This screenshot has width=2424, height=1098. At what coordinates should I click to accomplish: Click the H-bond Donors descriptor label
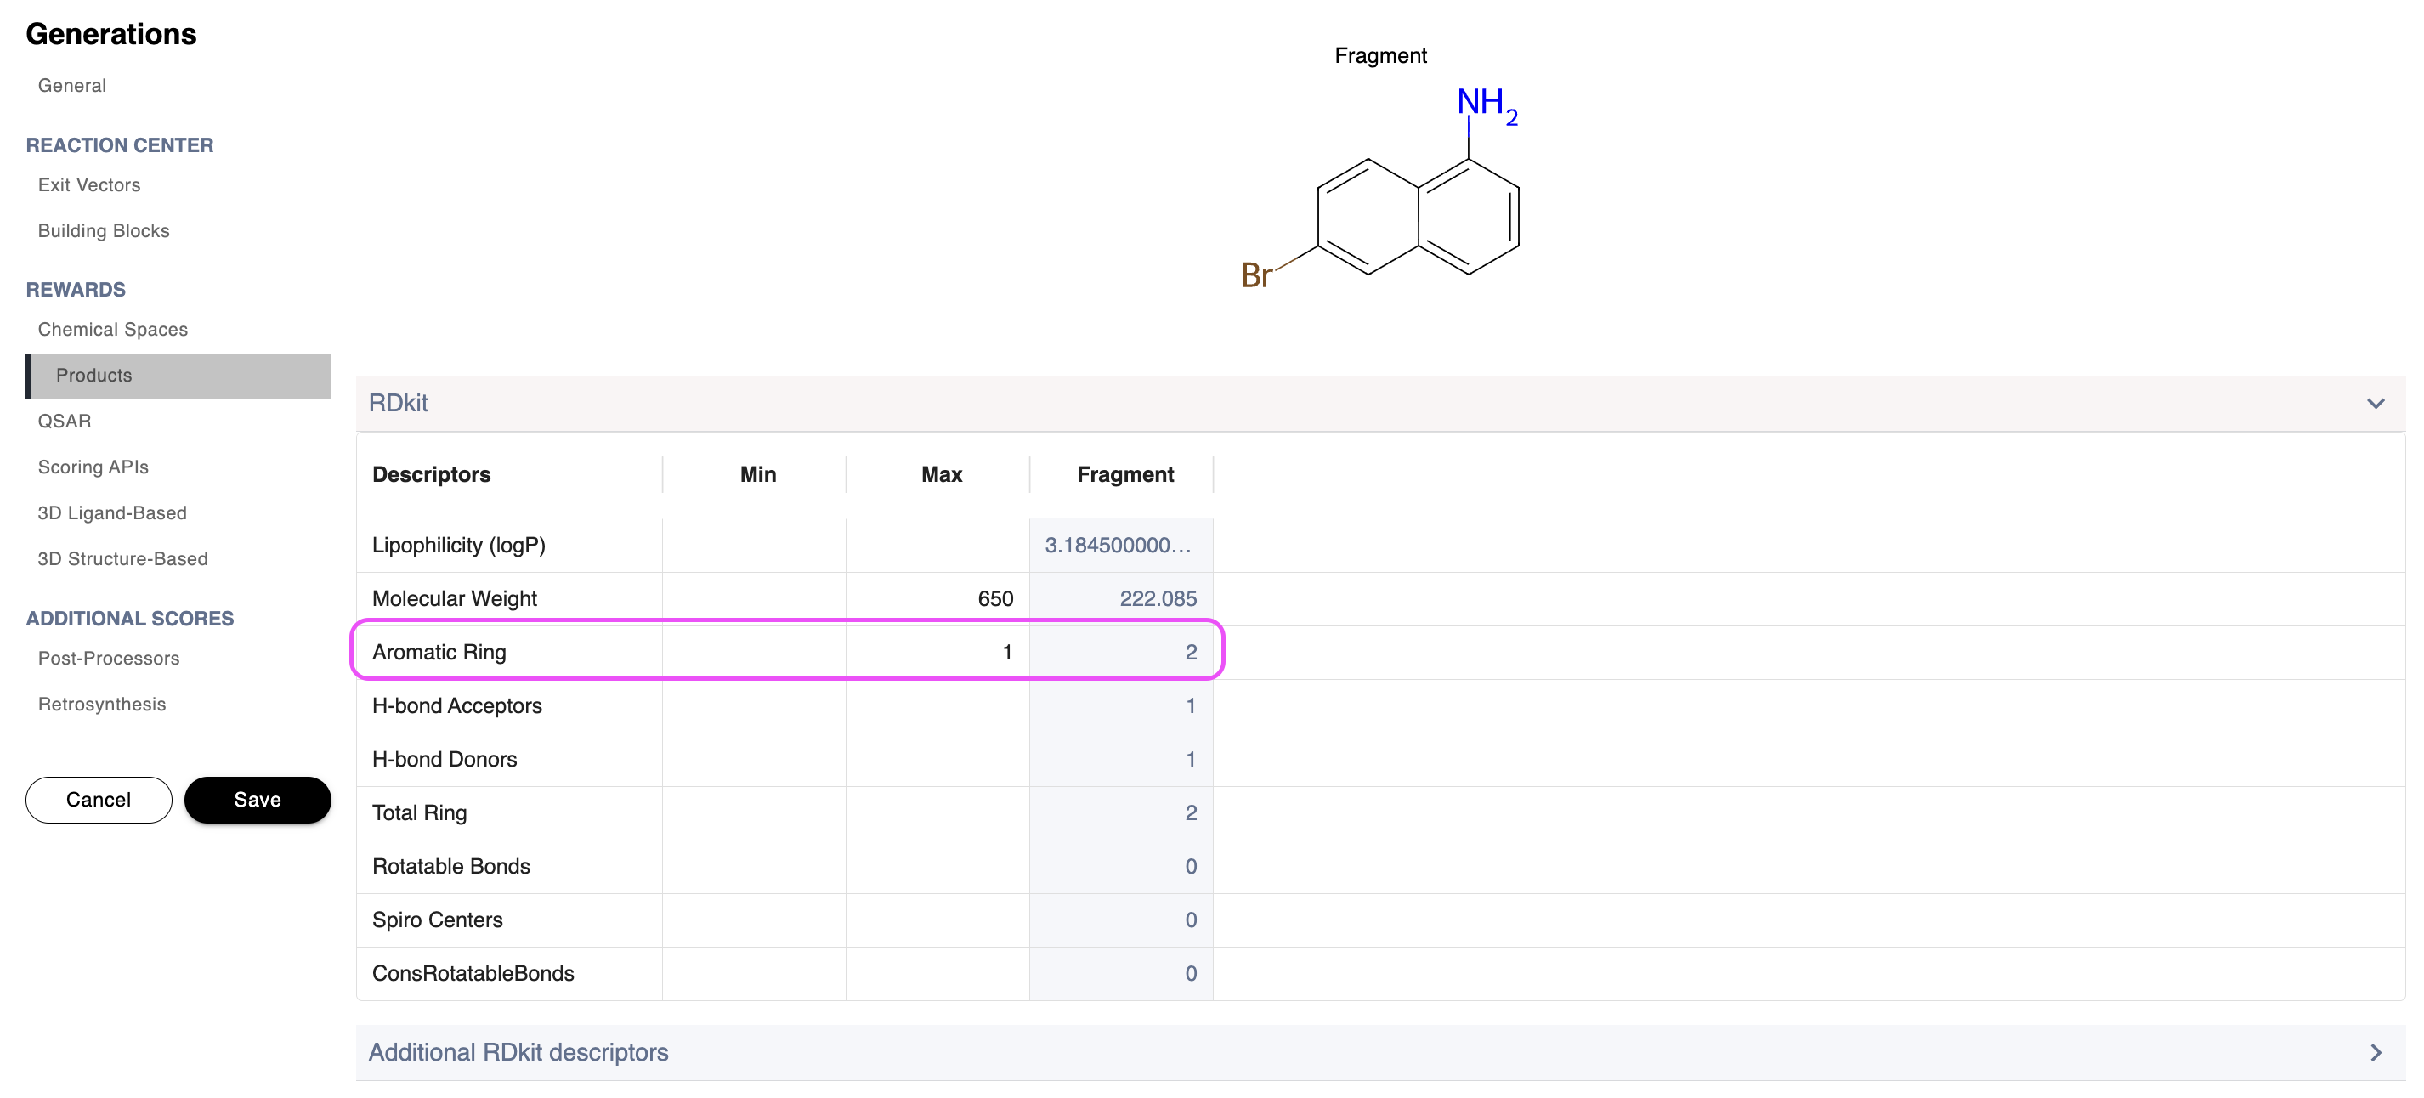445,761
